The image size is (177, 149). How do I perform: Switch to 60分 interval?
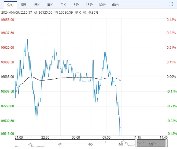[x=116, y=5]
